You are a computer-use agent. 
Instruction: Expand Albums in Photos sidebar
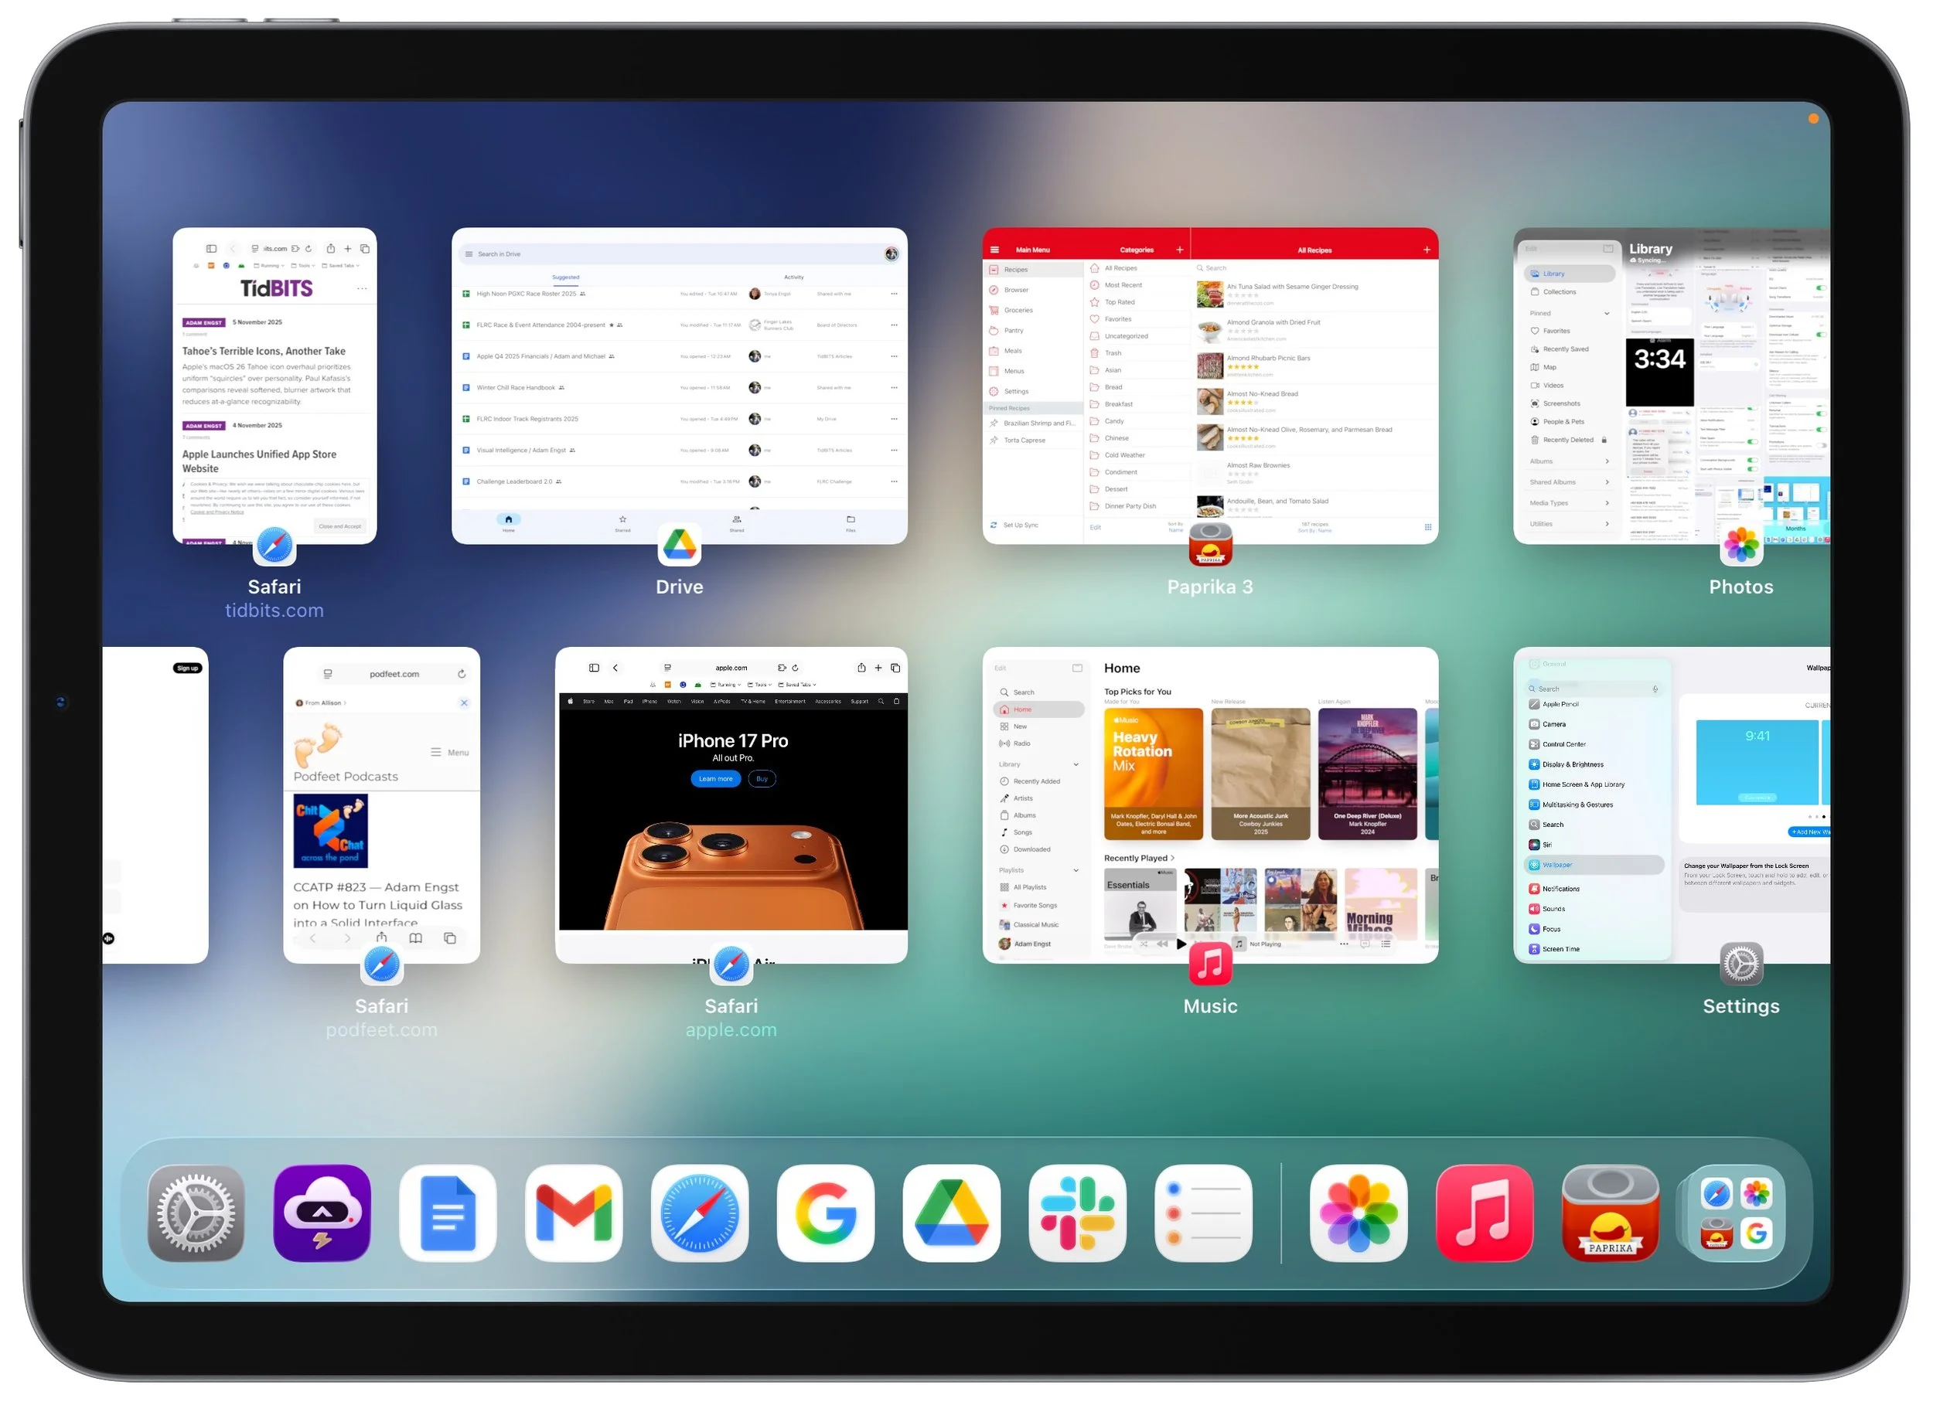1607,461
